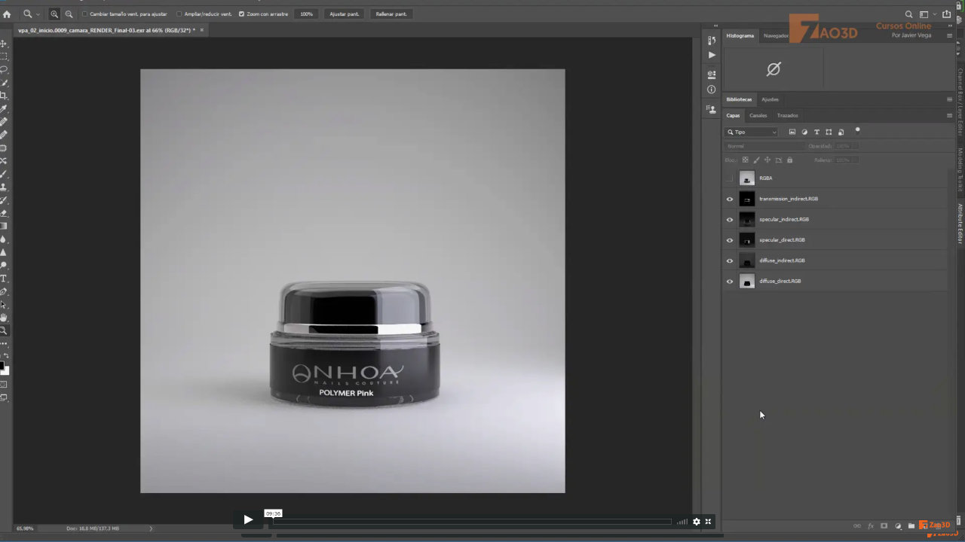Hide the specular_indirect.RGB layer

pyautogui.click(x=729, y=220)
